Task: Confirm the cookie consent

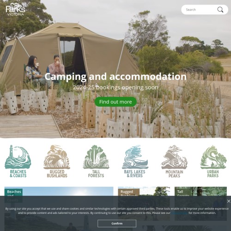Action: [x=117, y=224]
